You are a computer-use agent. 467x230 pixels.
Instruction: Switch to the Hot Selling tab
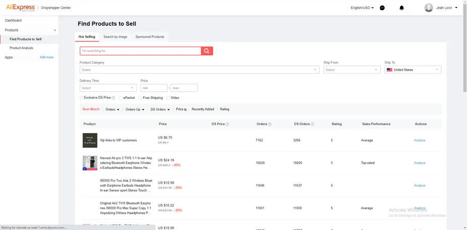tap(87, 37)
